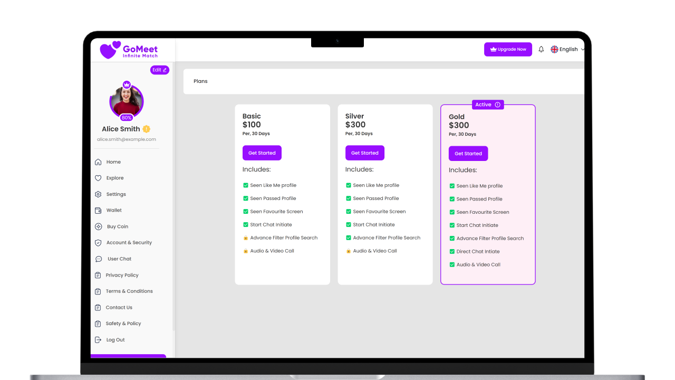This screenshot has height=380, width=675.
Task: Click the User Chat bubble icon
Action: (x=98, y=259)
